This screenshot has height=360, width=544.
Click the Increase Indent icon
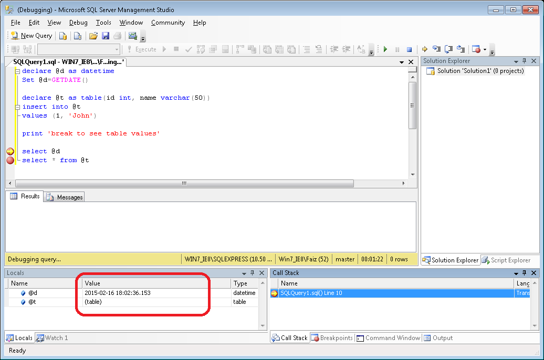coord(346,49)
